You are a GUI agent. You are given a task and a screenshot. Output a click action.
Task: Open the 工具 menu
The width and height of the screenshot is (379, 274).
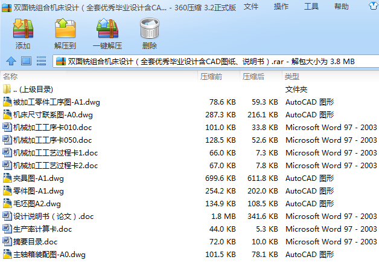[311, 7]
